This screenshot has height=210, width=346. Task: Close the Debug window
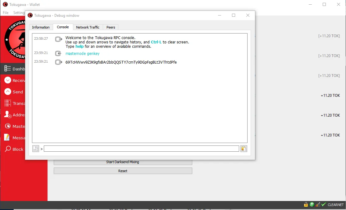pyautogui.click(x=248, y=15)
